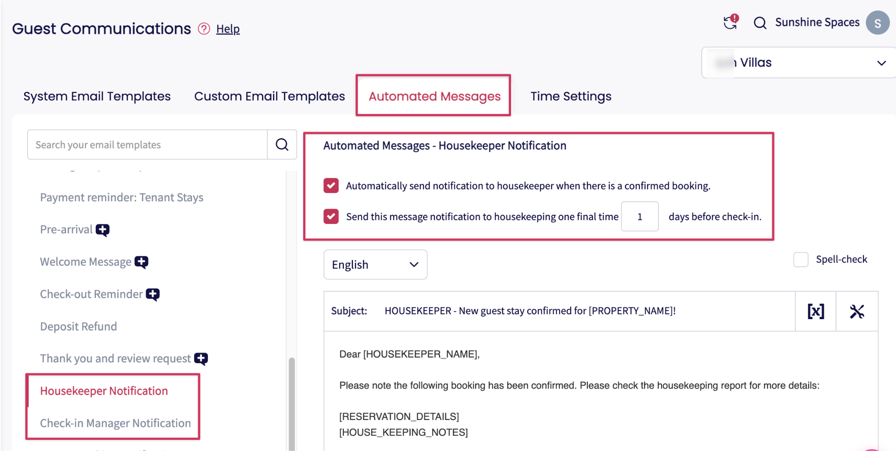This screenshot has height=451, width=896.
Task: Click plus bubble icon beside Thank you and review request
Action: pyautogui.click(x=201, y=359)
